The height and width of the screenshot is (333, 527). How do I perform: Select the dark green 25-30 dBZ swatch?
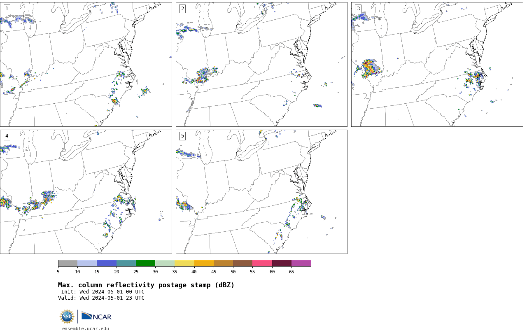click(x=145, y=263)
